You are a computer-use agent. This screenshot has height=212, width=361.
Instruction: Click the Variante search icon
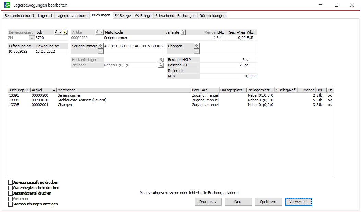pos(183,32)
